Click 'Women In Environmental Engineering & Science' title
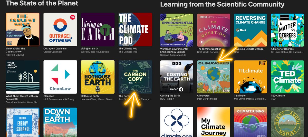The width and height of the screenshot is (308, 137). click(x=174, y=50)
